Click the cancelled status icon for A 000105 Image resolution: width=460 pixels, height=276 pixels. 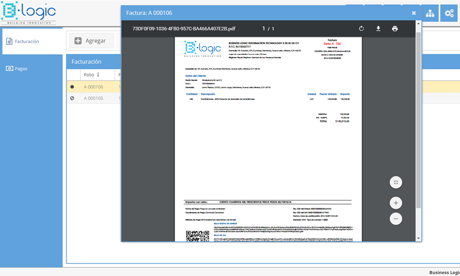(72, 98)
